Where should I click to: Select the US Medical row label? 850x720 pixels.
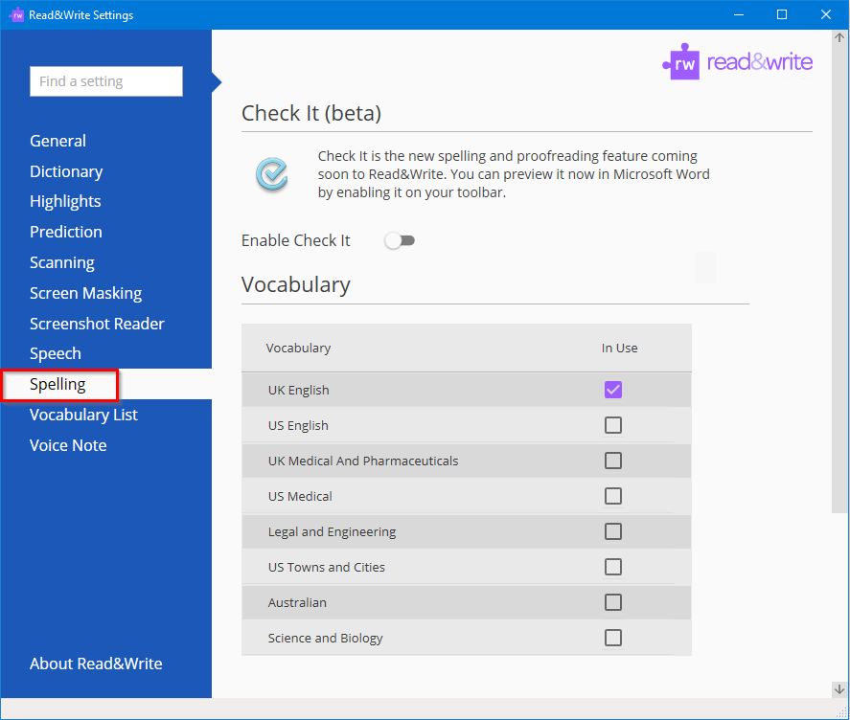pos(300,496)
